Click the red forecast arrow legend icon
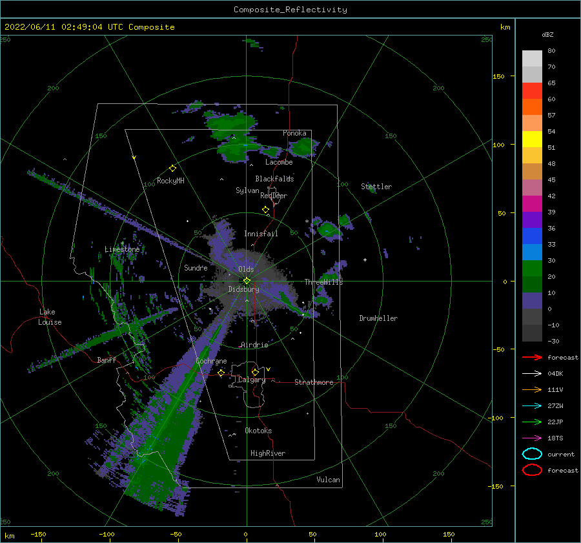 (532, 357)
